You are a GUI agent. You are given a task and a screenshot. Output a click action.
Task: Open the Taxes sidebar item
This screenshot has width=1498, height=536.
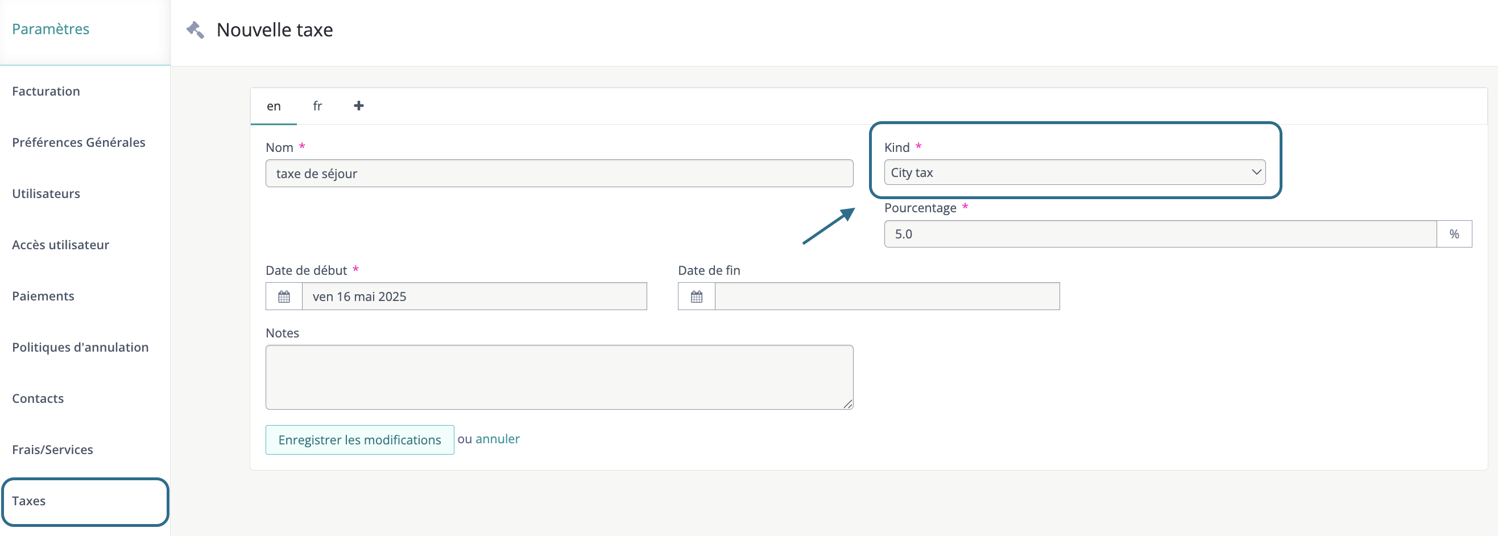click(29, 501)
